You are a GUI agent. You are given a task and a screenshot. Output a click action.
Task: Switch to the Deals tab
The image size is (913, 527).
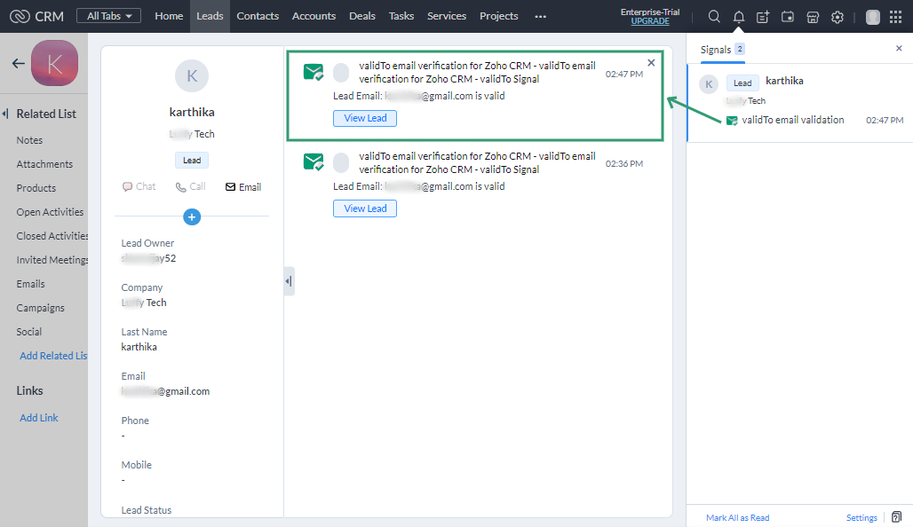point(362,16)
